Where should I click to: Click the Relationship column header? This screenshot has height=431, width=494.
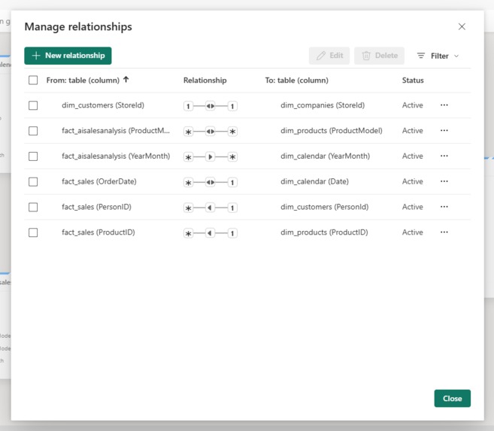tap(205, 80)
